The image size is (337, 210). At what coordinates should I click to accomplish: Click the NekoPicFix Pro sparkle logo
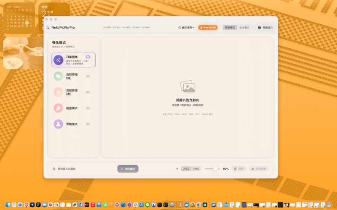[48, 27]
